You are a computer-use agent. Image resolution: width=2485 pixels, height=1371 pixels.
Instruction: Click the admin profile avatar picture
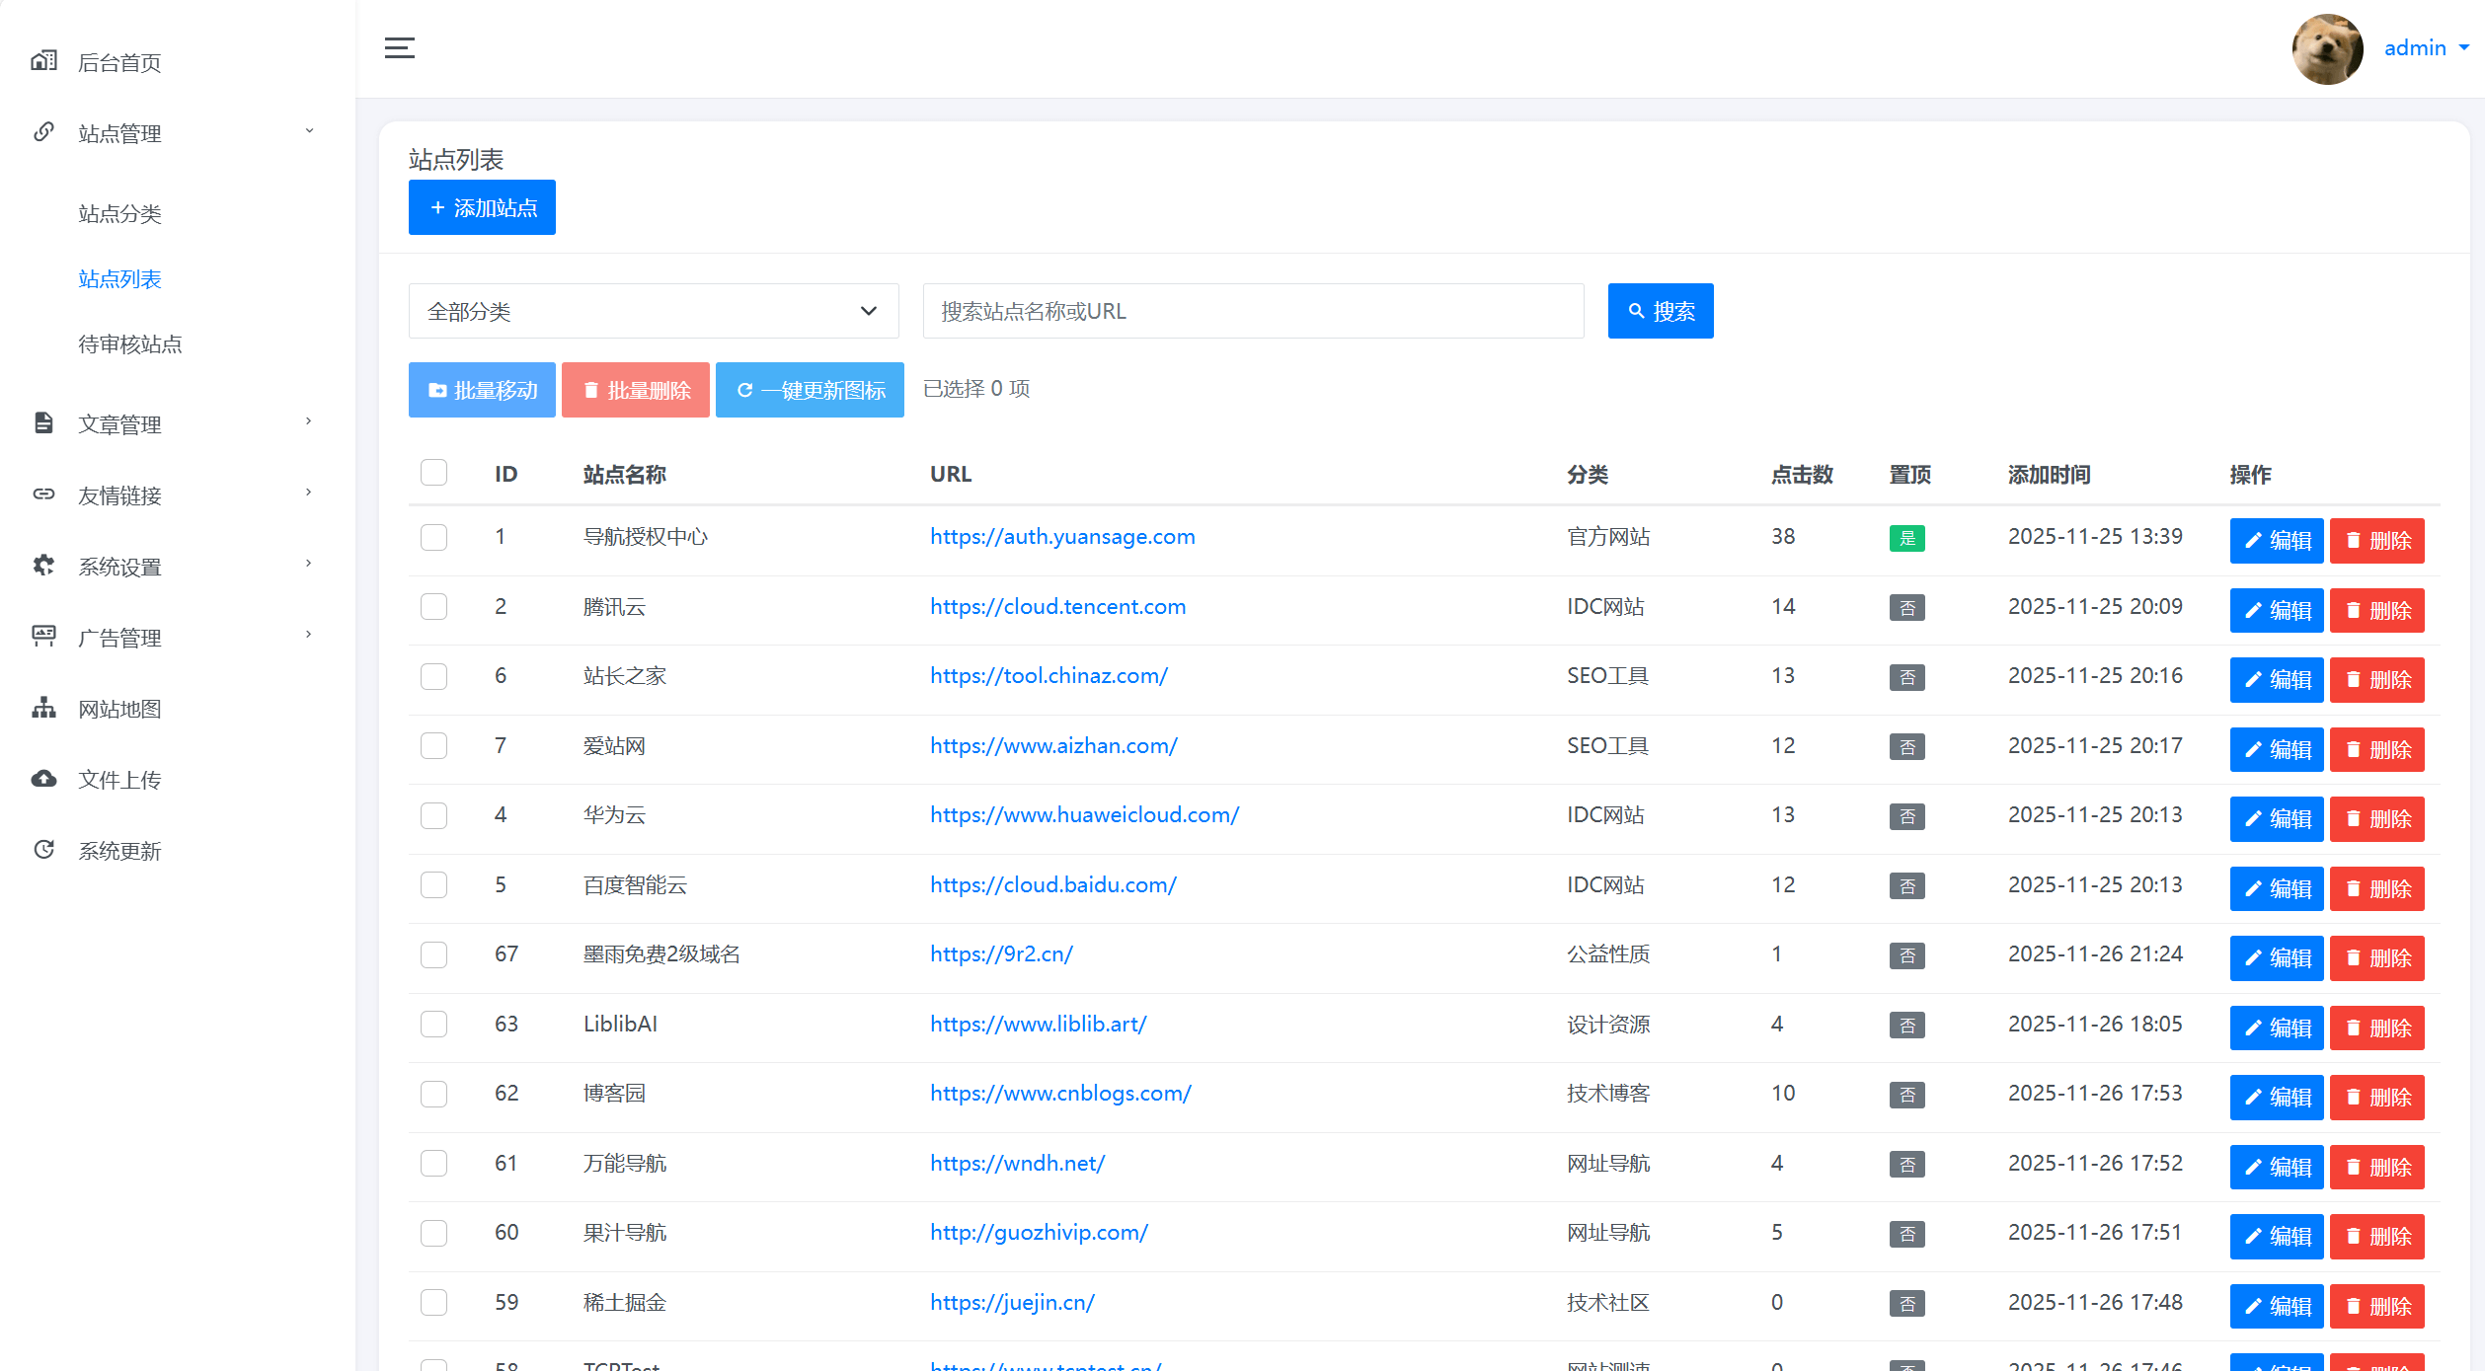pos(2326,48)
